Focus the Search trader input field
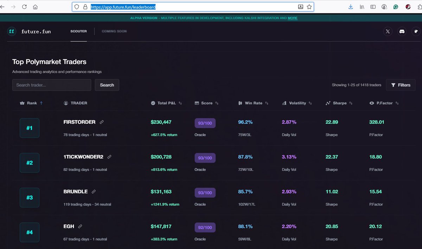 (52, 85)
